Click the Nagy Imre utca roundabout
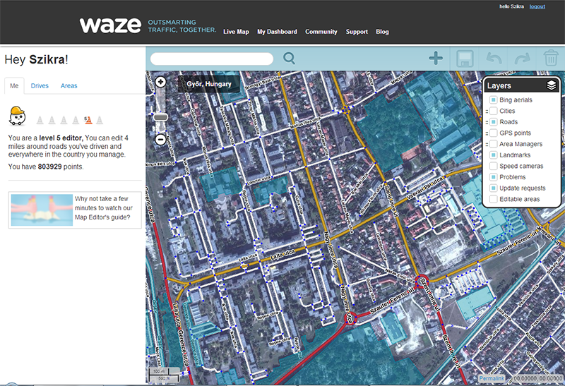Screen dimensions: 565x386 350,318
